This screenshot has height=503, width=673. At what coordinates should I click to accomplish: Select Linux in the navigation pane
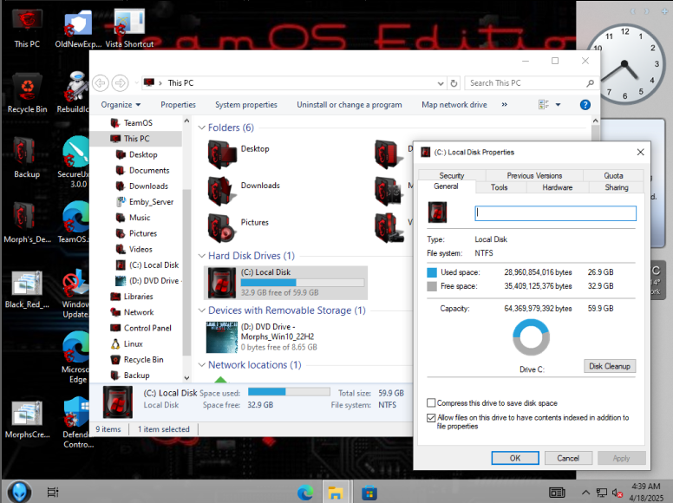point(133,343)
